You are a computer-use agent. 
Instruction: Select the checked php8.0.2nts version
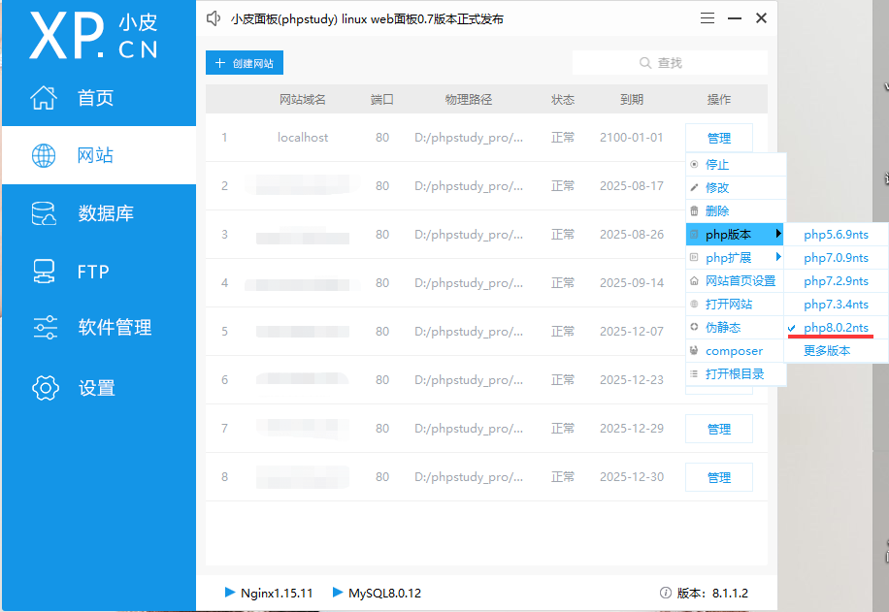(x=836, y=328)
